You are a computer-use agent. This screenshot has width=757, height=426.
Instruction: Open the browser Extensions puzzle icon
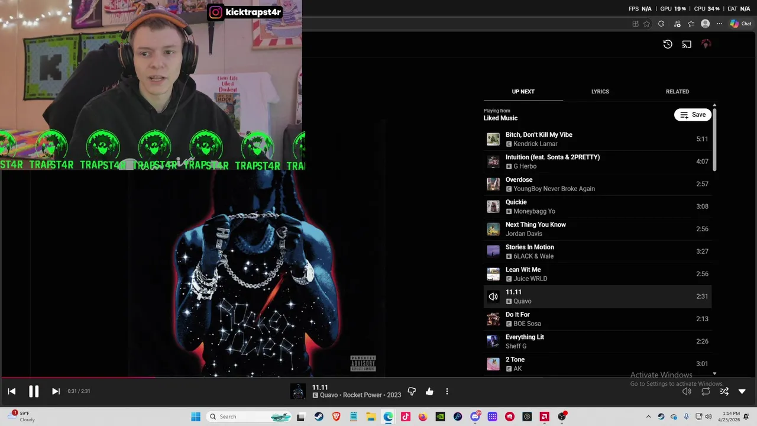coord(661,24)
